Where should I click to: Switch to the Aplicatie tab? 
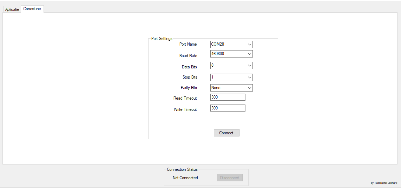click(12, 9)
